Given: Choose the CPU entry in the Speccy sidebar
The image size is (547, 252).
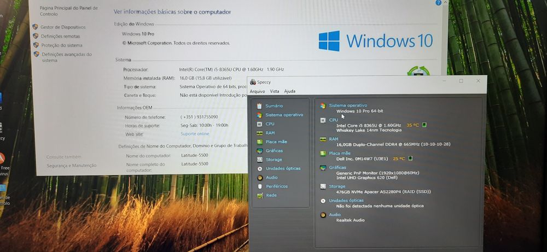Looking at the screenshot, I should coord(270,124).
